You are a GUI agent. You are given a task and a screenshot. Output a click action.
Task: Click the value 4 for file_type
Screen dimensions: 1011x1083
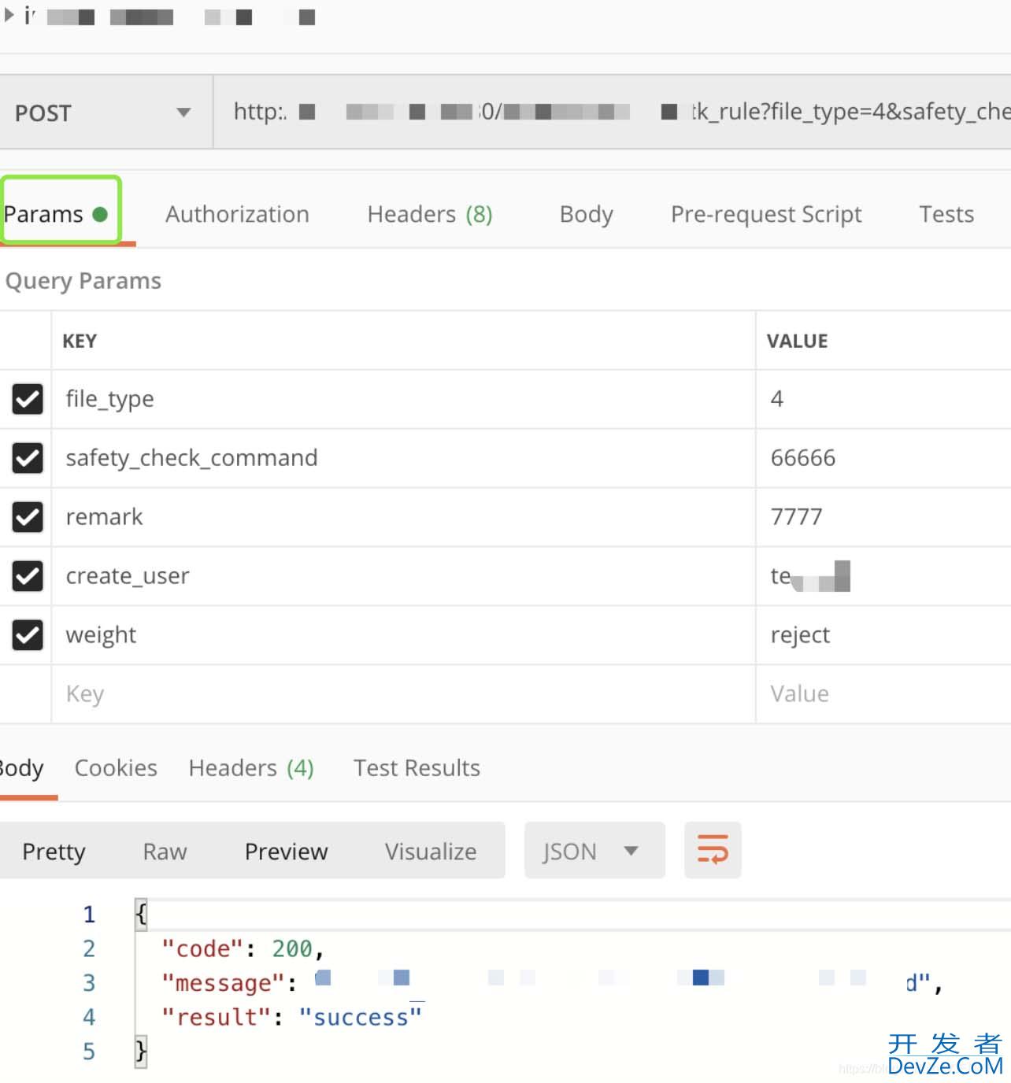[x=883, y=399]
